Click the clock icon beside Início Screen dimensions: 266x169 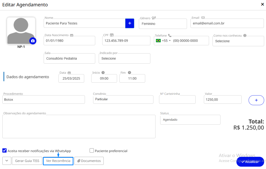[x=103, y=73]
